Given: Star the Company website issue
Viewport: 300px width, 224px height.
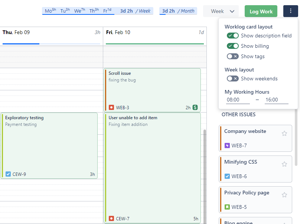Looking at the screenshot, I should click(284, 133).
